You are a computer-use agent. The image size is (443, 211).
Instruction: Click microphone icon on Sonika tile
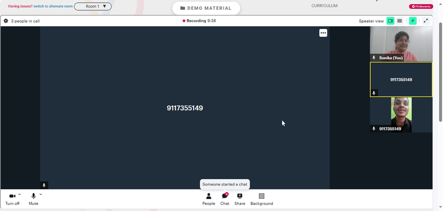tap(374, 58)
